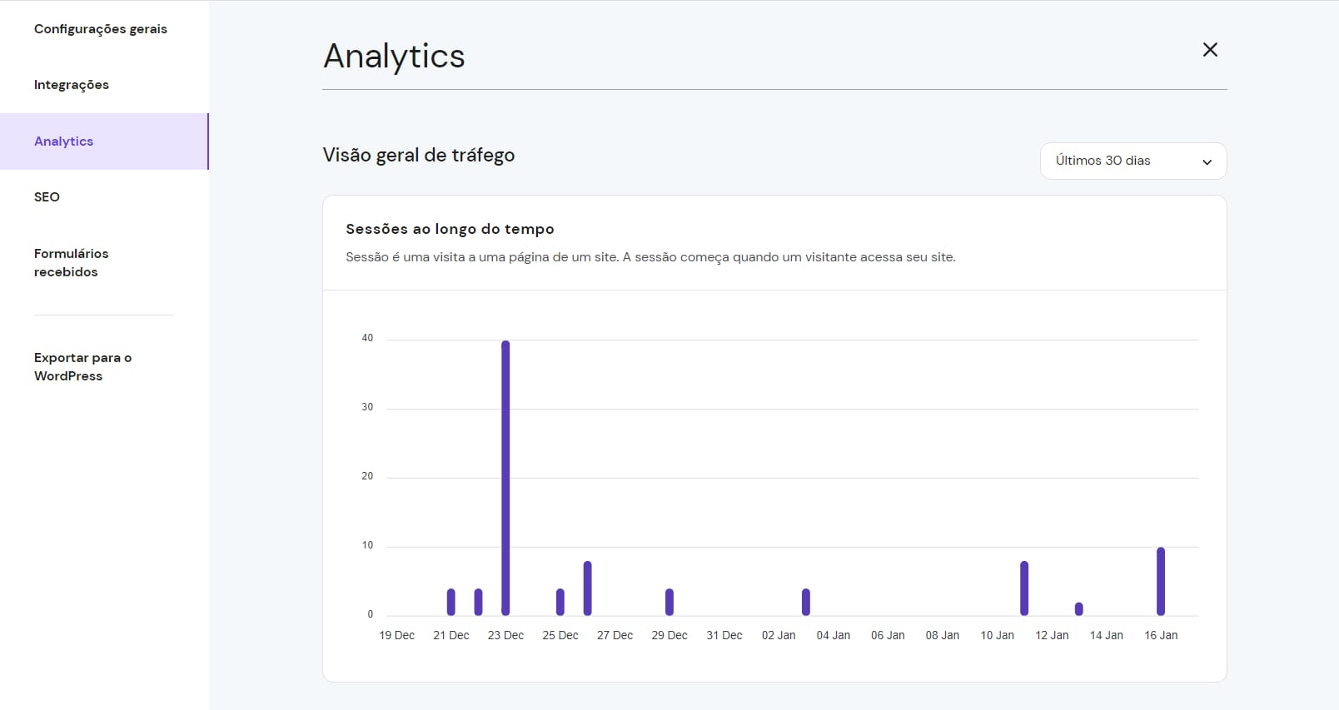Open the Últimos 30 dias dropdown
Screen dimensions: 1339x710
pos(1132,161)
